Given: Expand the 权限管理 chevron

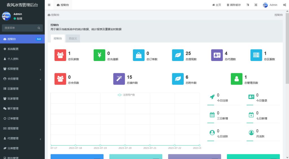Looking at the screenshot, I should pyautogui.click(x=40, y=69).
